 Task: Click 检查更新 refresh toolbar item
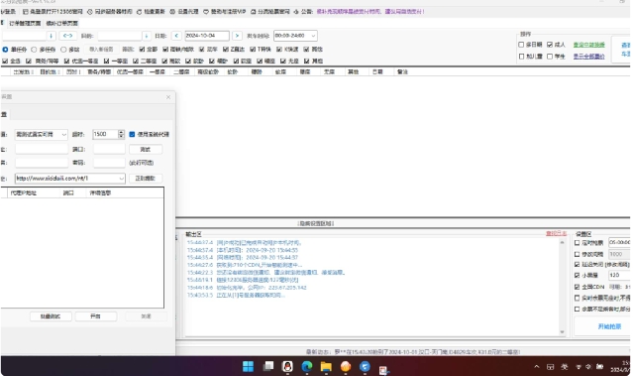click(151, 12)
